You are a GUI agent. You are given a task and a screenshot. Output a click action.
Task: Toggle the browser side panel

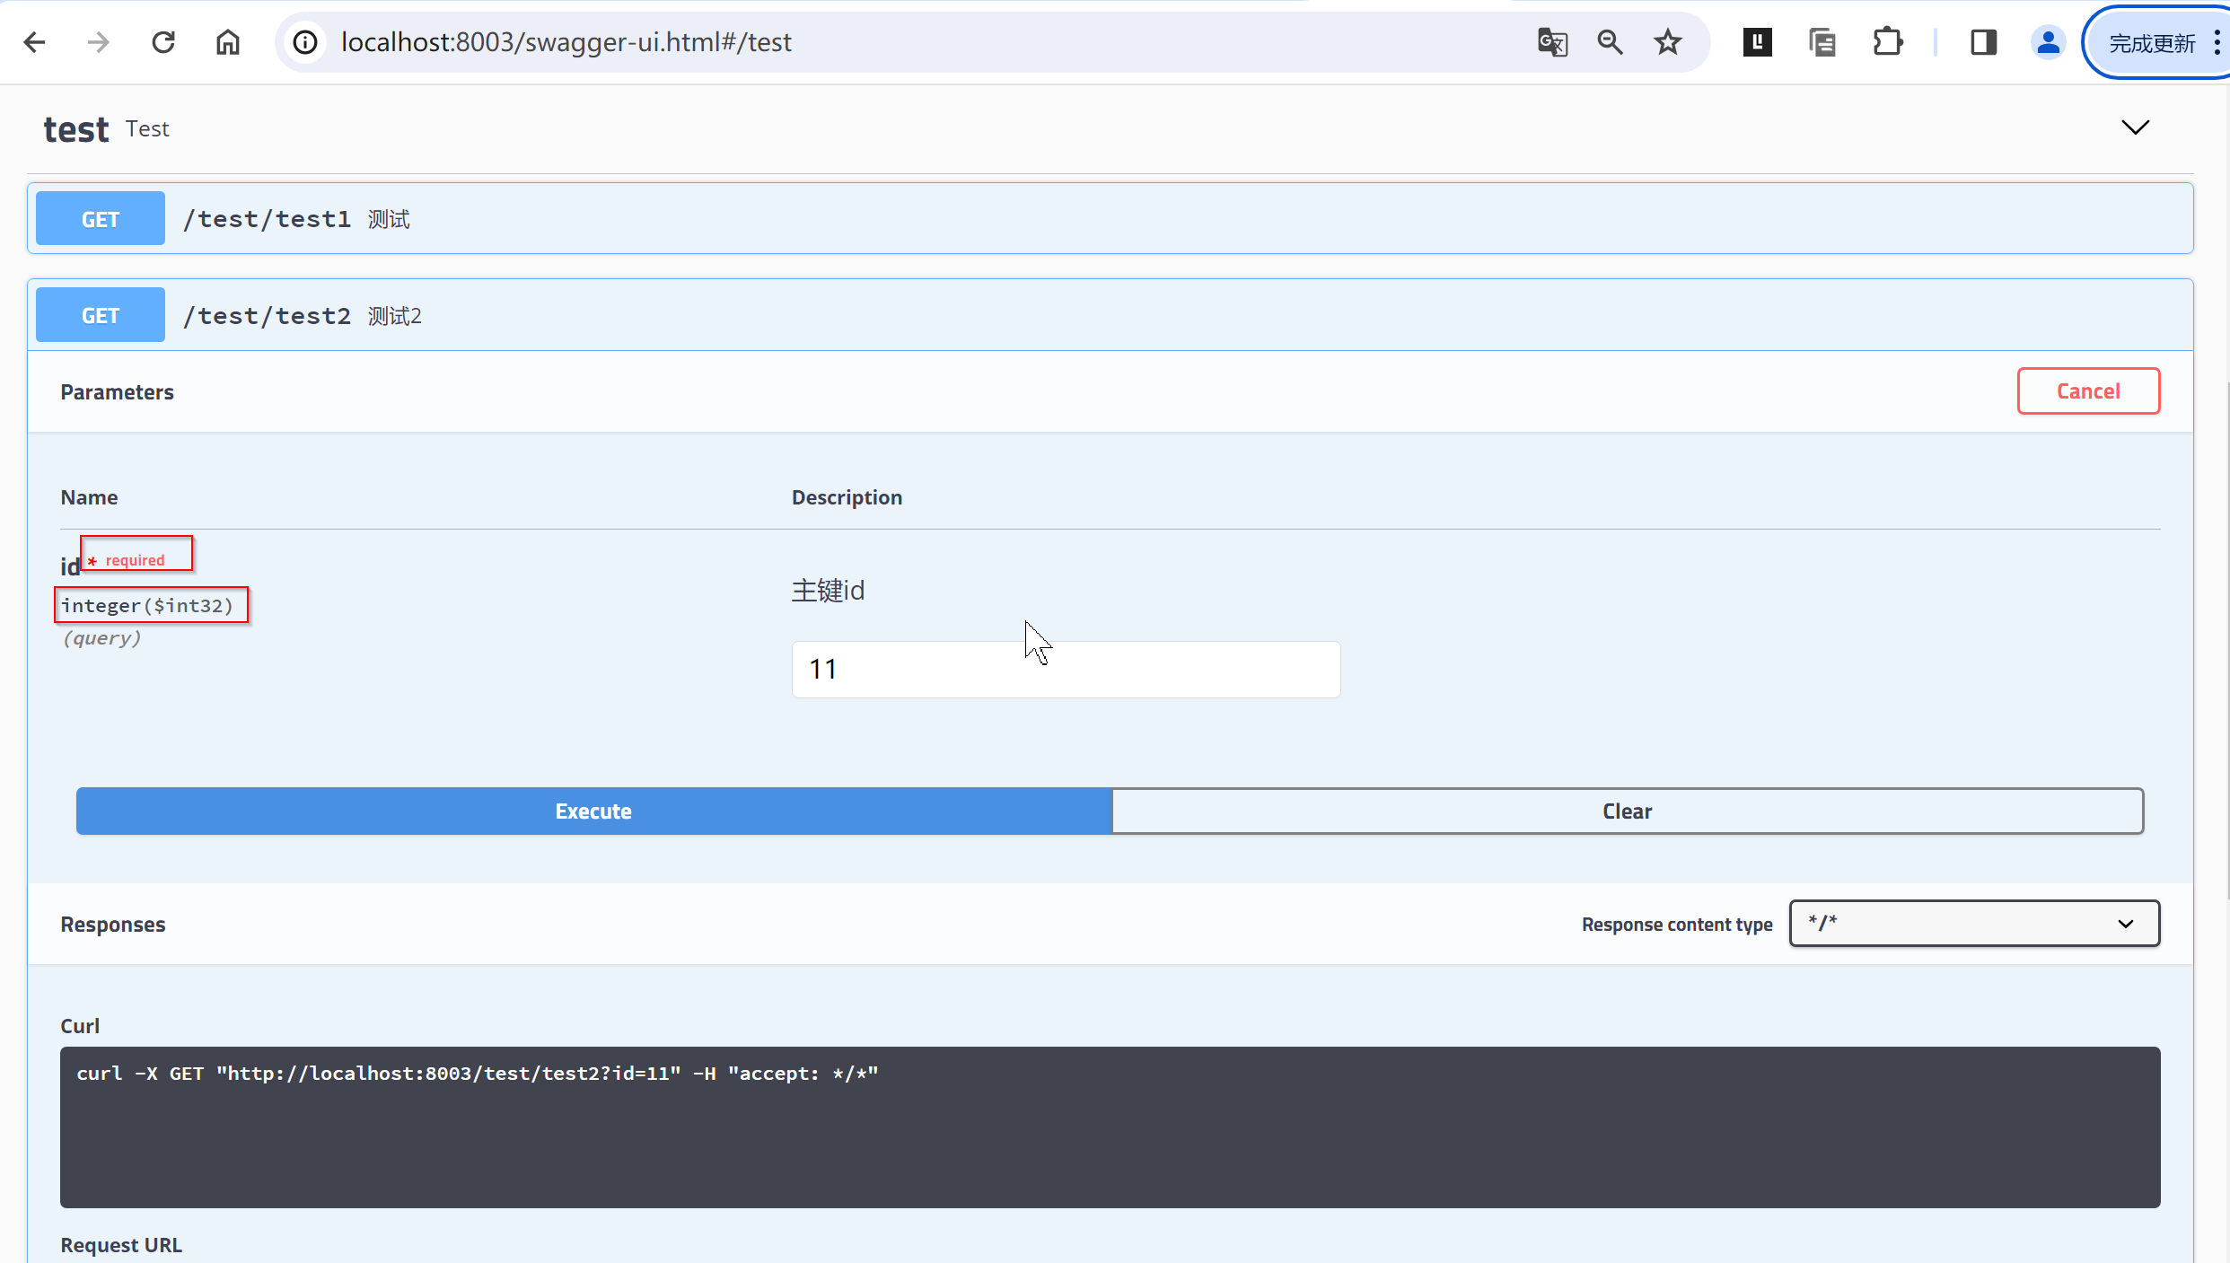point(1983,42)
